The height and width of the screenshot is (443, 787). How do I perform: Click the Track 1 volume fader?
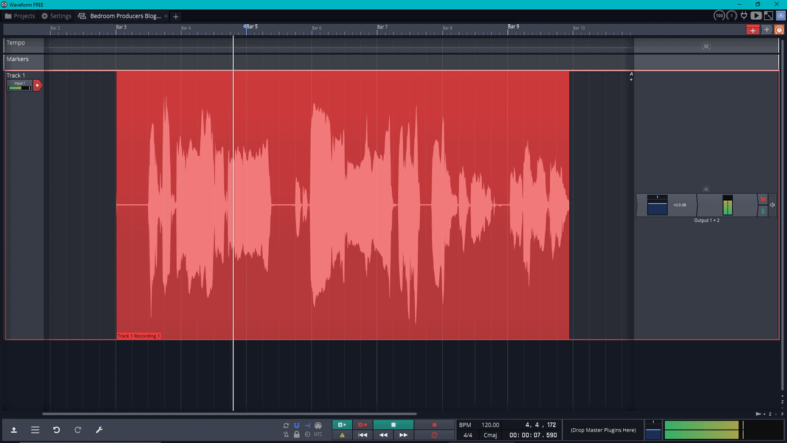[657, 205]
